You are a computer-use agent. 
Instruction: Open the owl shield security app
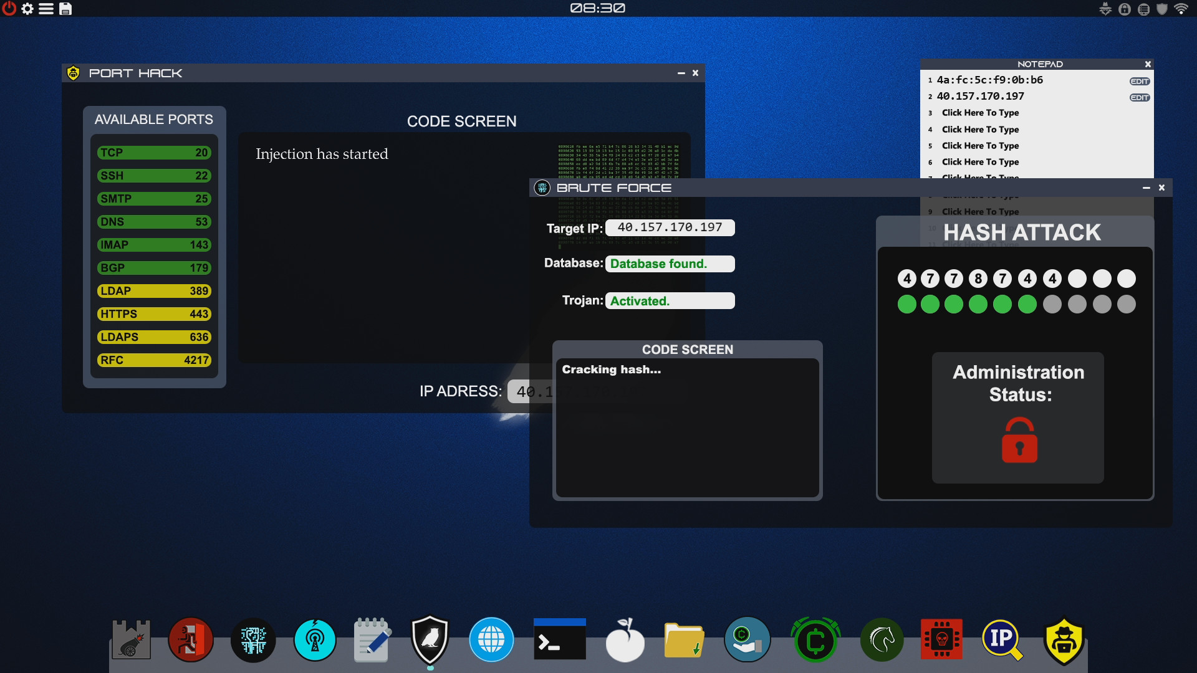click(x=430, y=639)
